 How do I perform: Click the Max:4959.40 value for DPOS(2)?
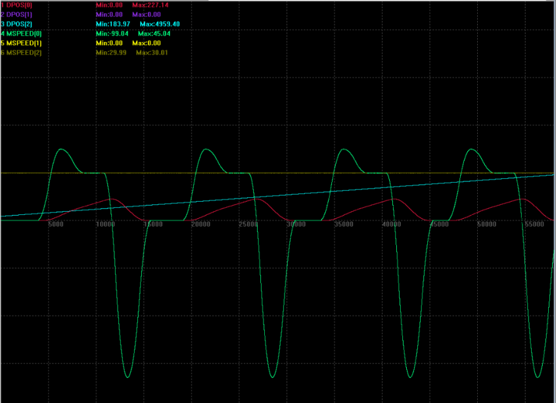coord(160,24)
